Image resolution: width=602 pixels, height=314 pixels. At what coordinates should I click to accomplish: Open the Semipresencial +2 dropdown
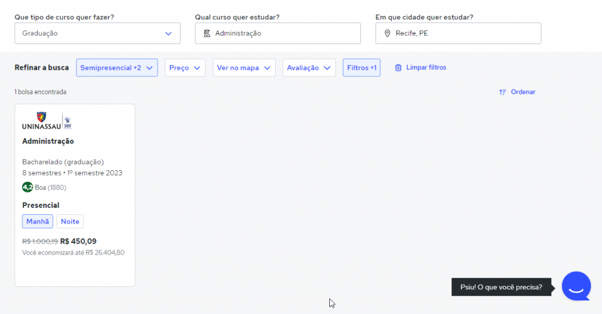click(x=117, y=67)
